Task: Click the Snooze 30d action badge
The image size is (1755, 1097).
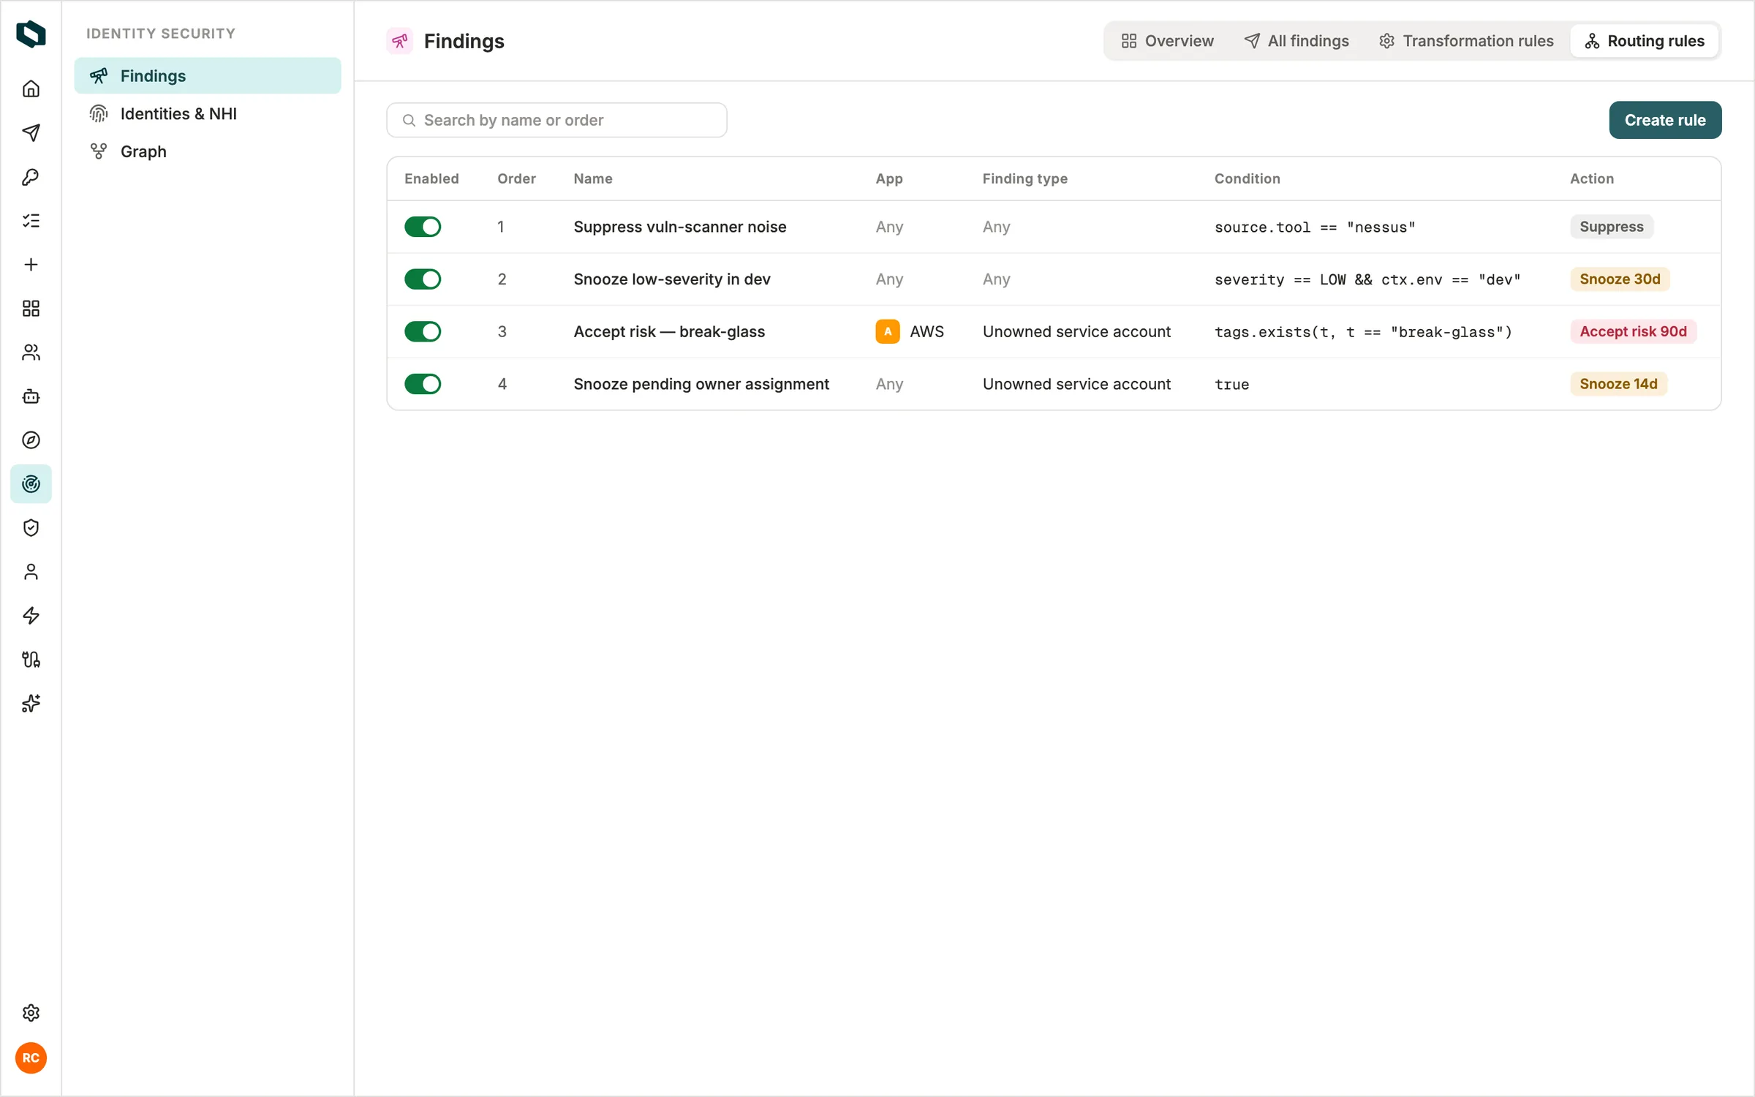Action: click(x=1620, y=279)
